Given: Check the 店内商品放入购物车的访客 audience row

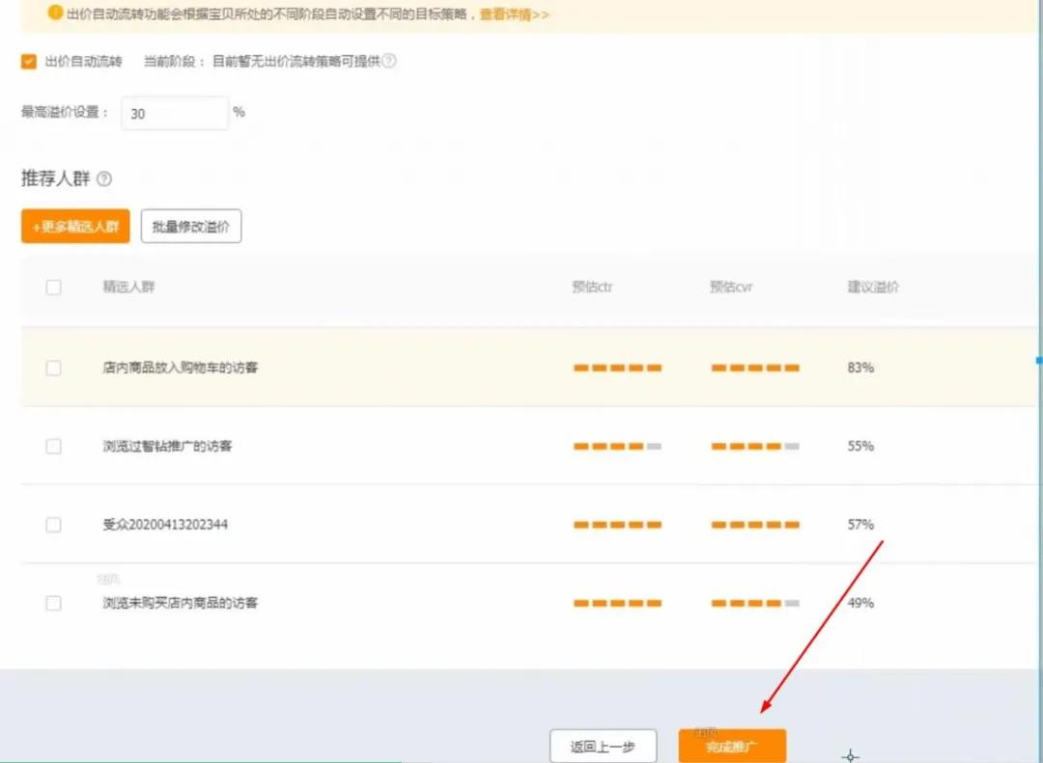Looking at the screenshot, I should [x=54, y=368].
